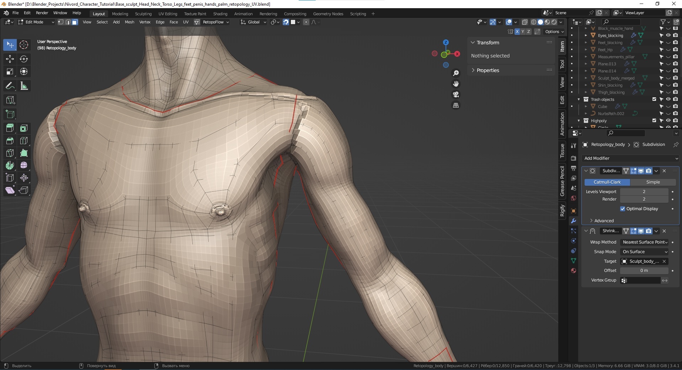Select the Loop Cut tool
The width and height of the screenshot is (682, 370).
24,141
